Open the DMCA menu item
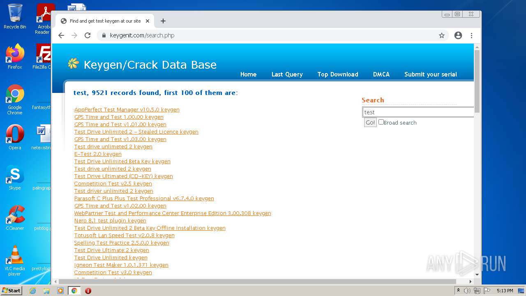This screenshot has width=526, height=296. click(381, 74)
